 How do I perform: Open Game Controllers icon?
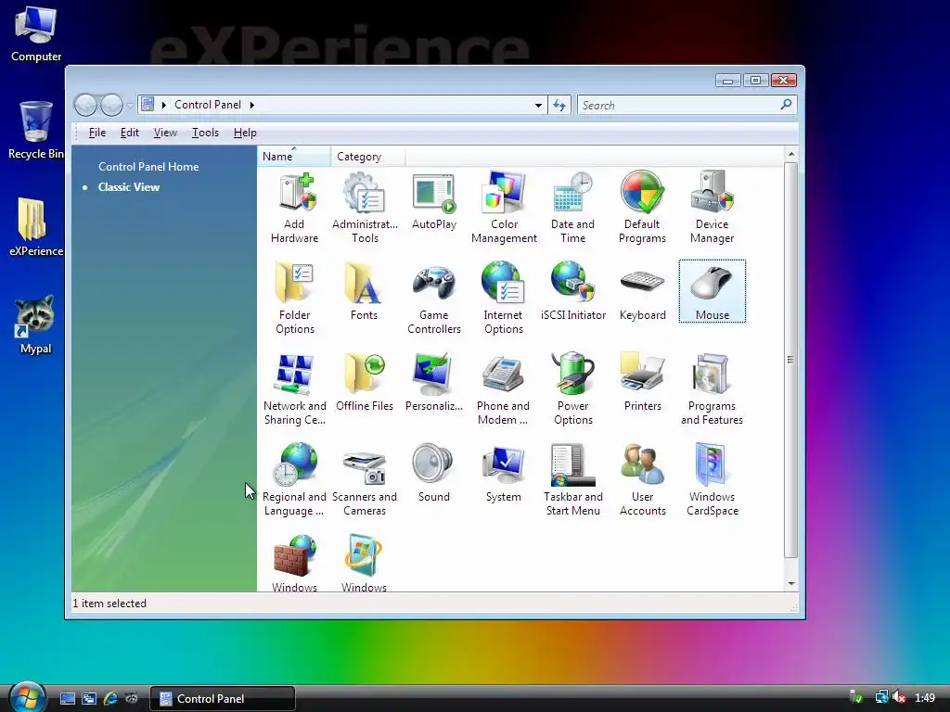434,298
